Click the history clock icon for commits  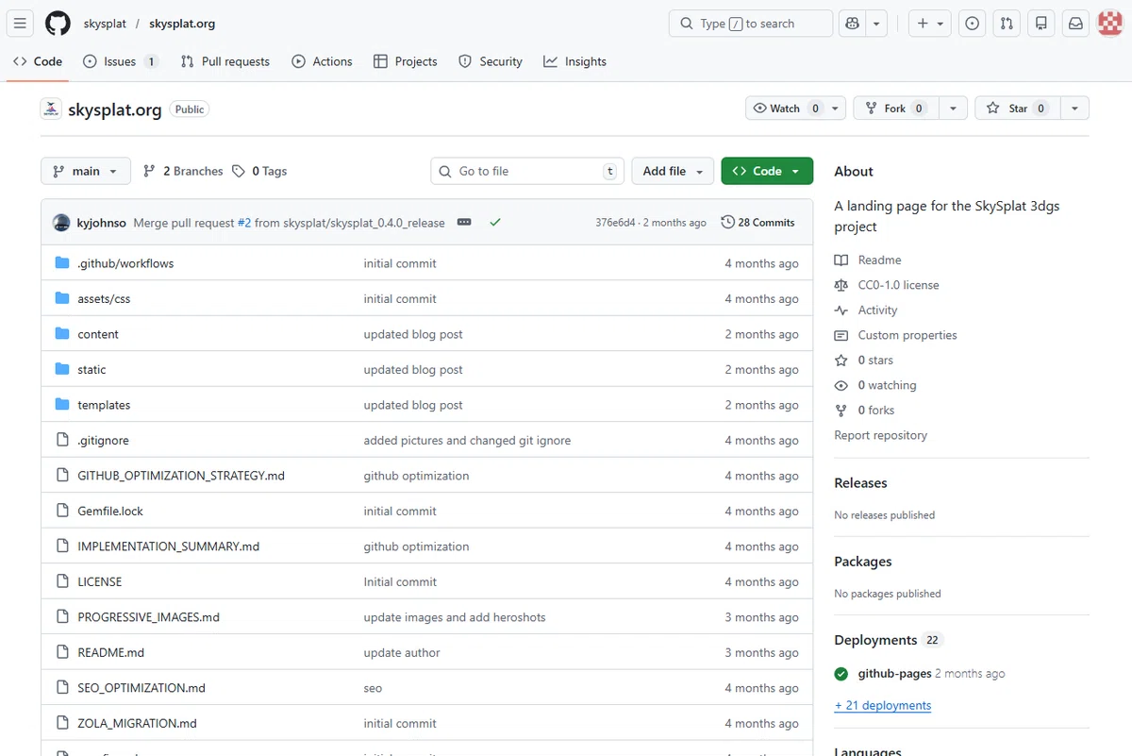(727, 223)
